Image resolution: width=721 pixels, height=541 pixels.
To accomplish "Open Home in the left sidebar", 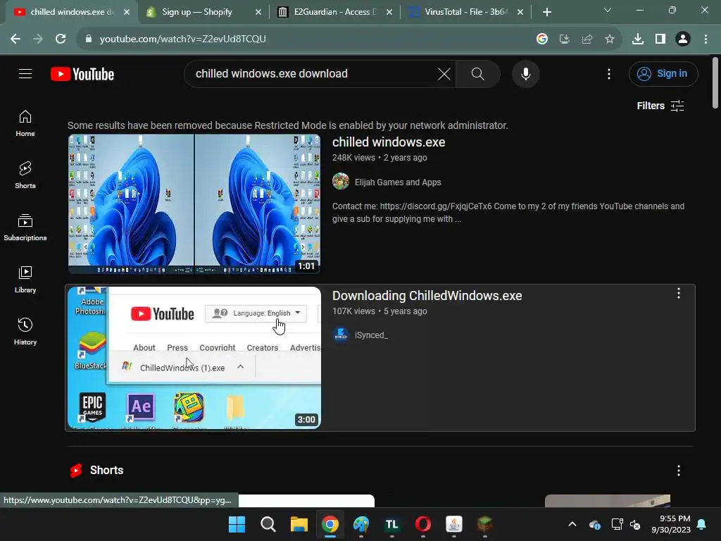I will [25, 123].
